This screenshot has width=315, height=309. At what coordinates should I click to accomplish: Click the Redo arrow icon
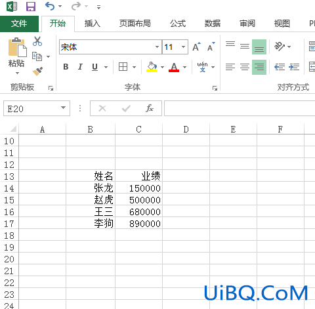(76, 6)
